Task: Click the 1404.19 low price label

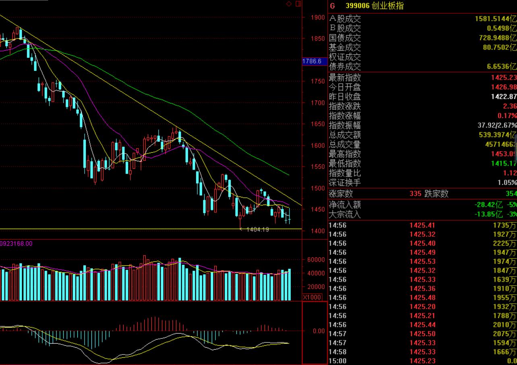Action: pyautogui.click(x=257, y=229)
